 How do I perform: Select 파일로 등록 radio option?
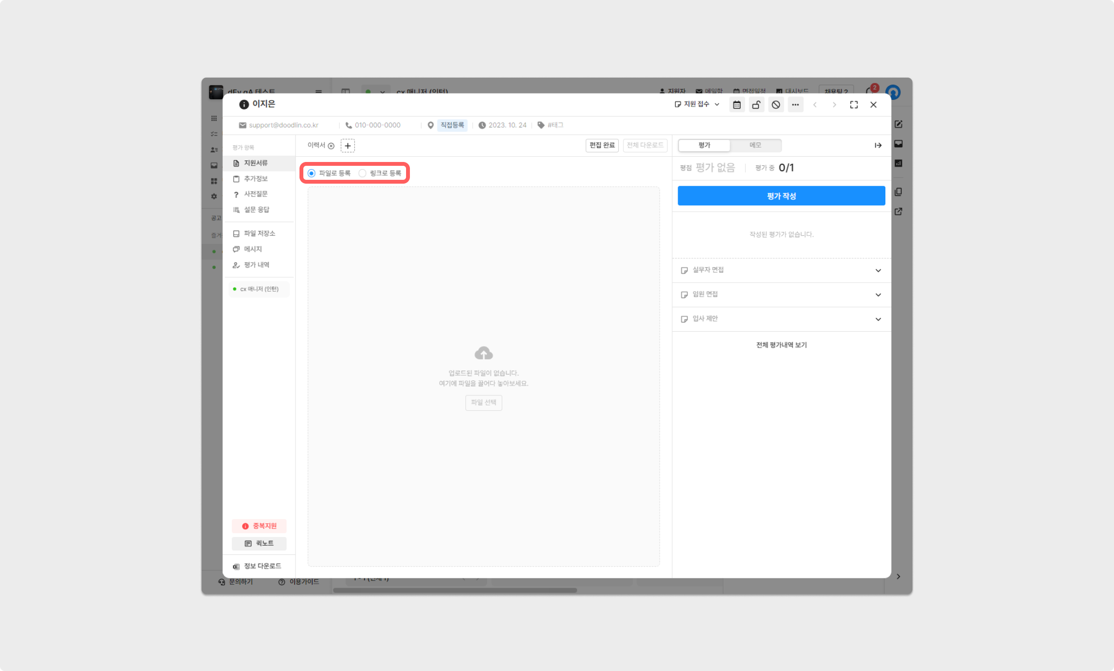(312, 173)
